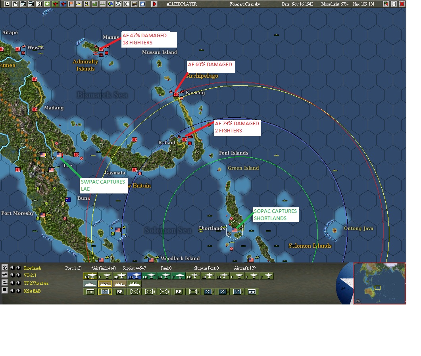Click the '*Airfield: 4 (4)' readout
Viewport: 421px width, 356px height.
point(104,268)
